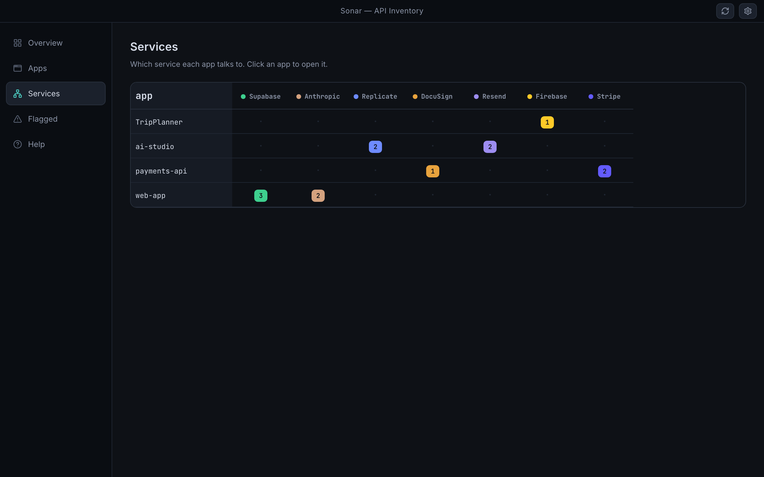Viewport: 764px width, 477px height.
Task: Select Services in the sidebar
Action: pyautogui.click(x=56, y=93)
